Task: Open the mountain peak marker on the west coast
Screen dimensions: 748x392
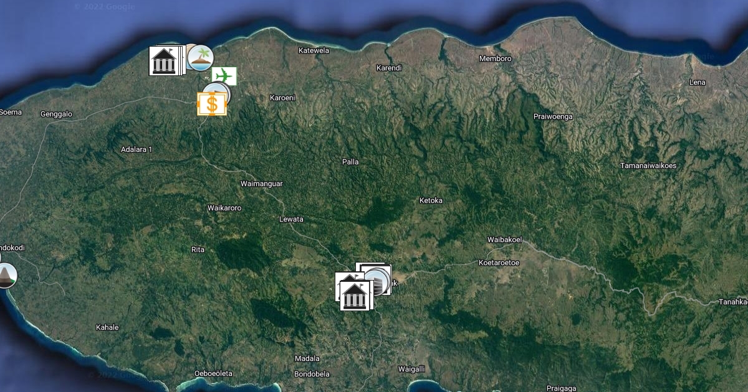Action: click(x=6, y=275)
